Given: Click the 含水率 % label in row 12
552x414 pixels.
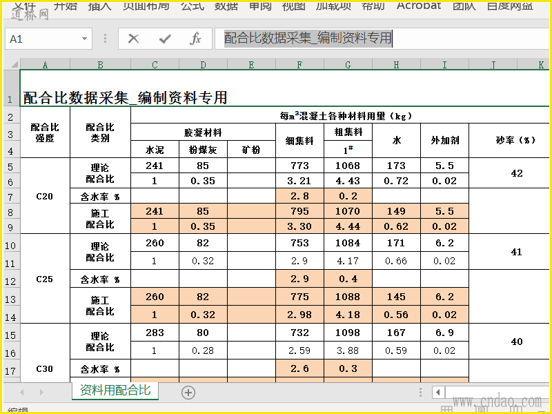Looking at the screenshot, I should click(x=100, y=279).
